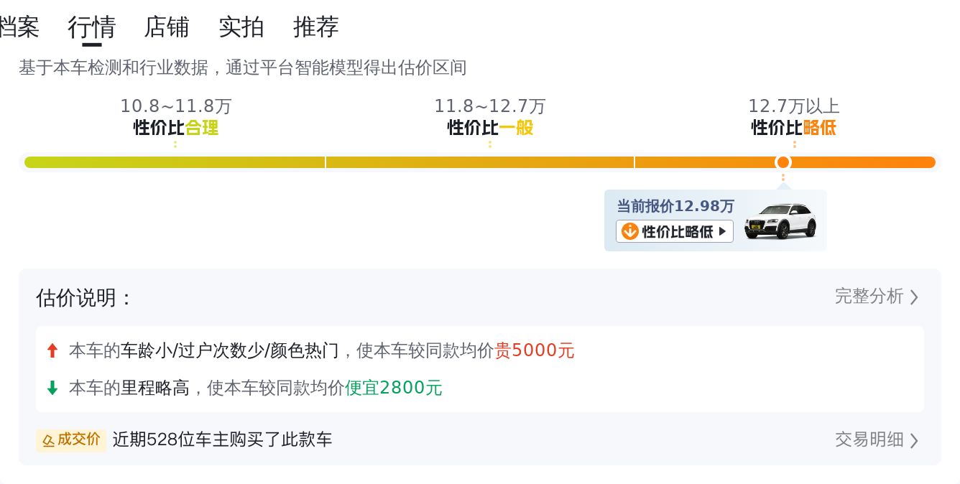Click the 11.8~12.7万 price range label
Image resolution: width=960 pixels, height=484 pixels.
click(490, 106)
